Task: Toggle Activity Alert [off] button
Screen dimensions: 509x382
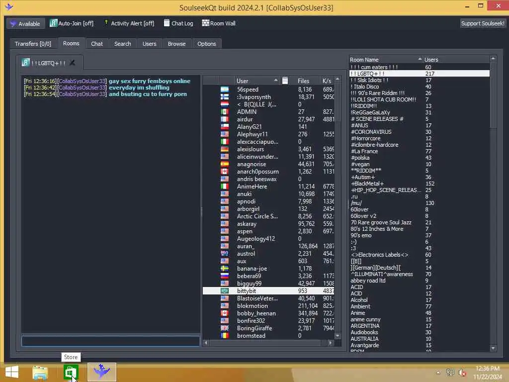Action: coord(129,23)
